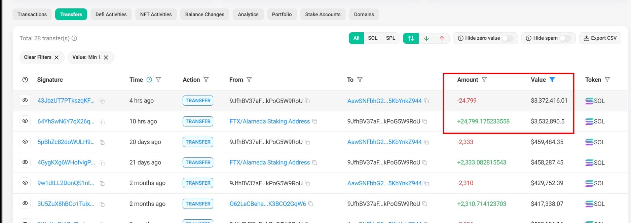Click the clock icon beside Time

coord(149,80)
